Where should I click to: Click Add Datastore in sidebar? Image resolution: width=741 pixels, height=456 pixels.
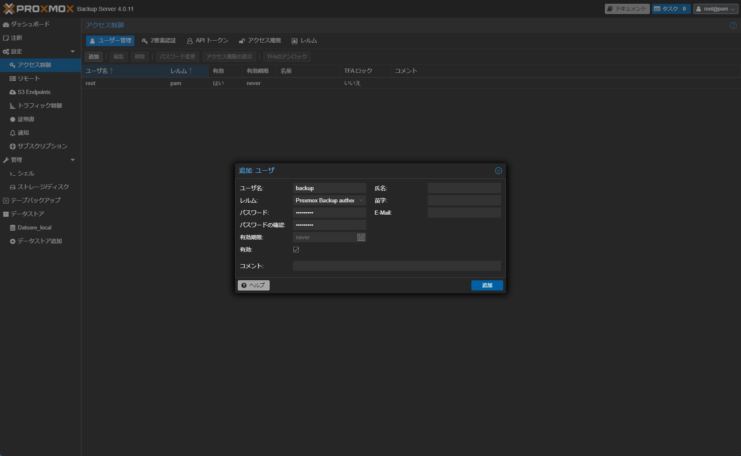point(39,241)
